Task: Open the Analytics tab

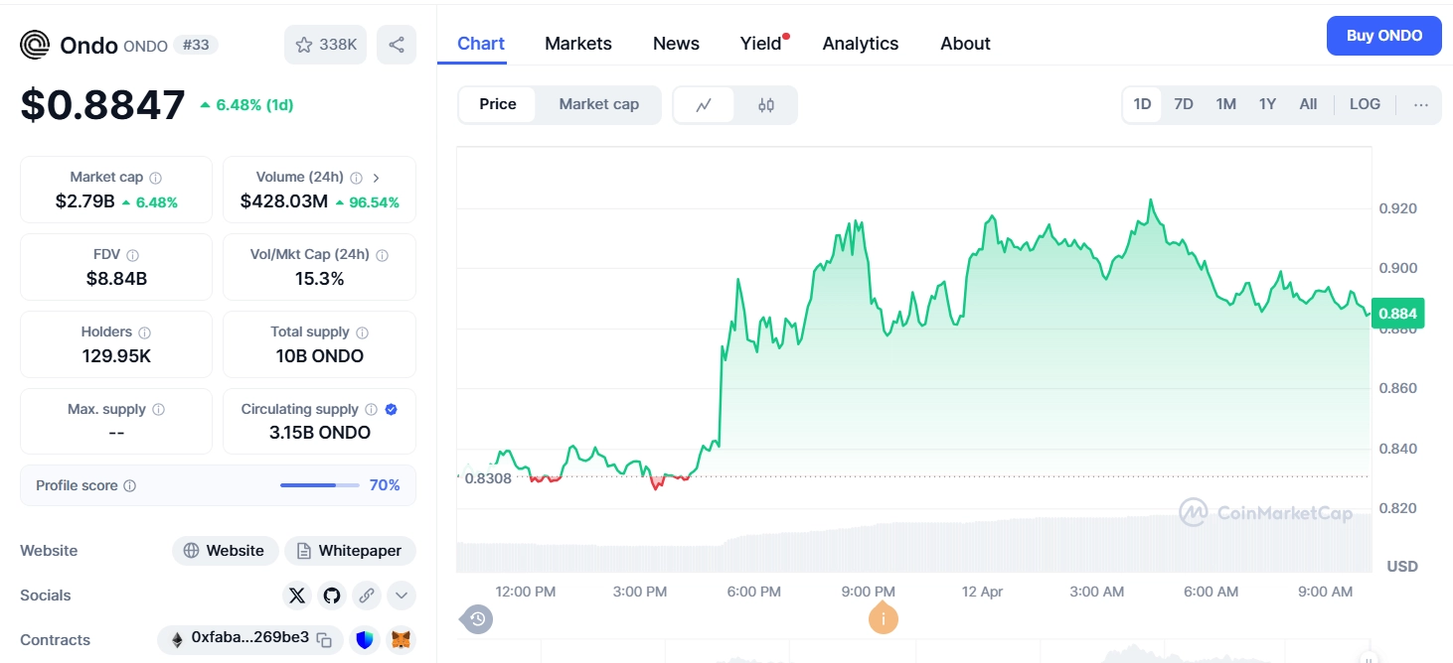Action: coord(860,43)
